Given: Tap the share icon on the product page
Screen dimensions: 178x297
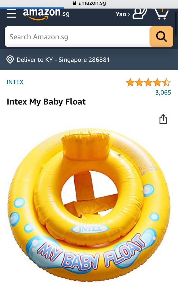Looking at the screenshot, I should [163, 119].
